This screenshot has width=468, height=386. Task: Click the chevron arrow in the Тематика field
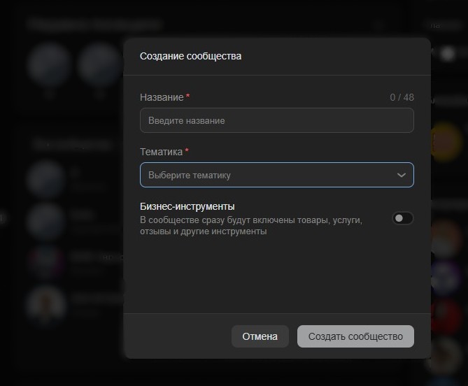point(402,175)
